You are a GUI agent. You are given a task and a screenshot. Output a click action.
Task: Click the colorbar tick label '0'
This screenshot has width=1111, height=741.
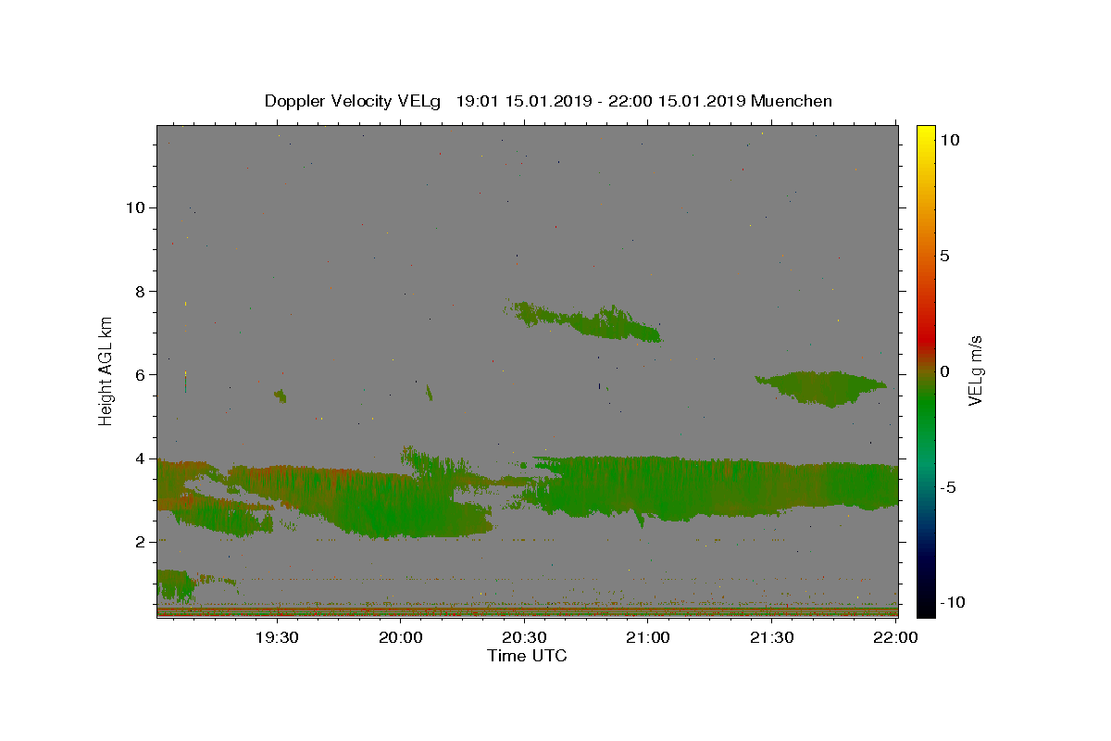(x=944, y=371)
